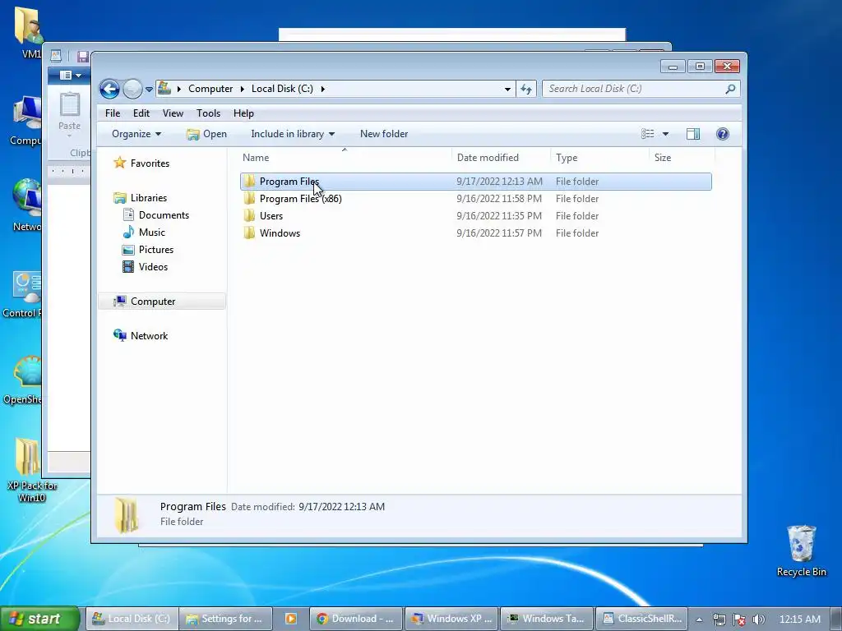
Task: Click the Start button
Action: pos(39,619)
